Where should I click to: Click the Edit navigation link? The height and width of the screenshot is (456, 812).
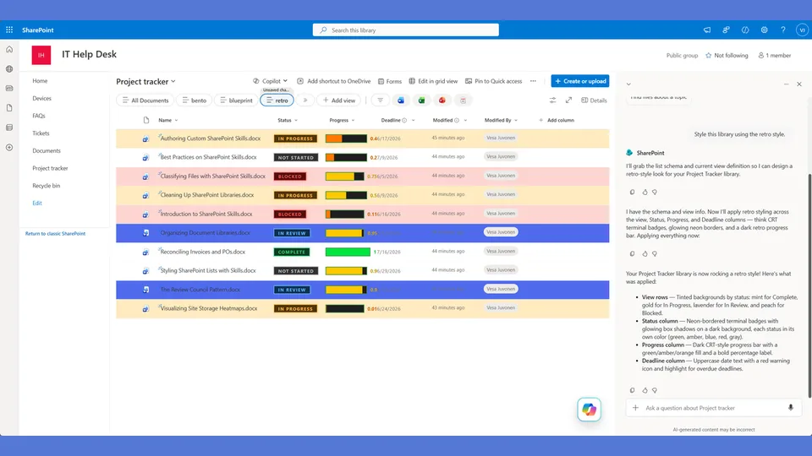coord(37,204)
